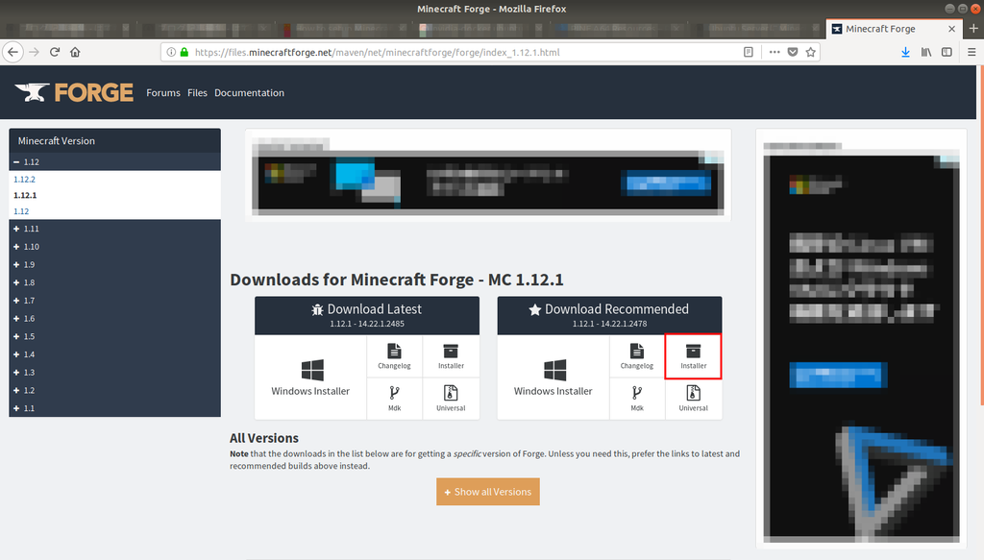Open a new browser tab
Screen dimensions: 984x560
[x=973, y=28]
